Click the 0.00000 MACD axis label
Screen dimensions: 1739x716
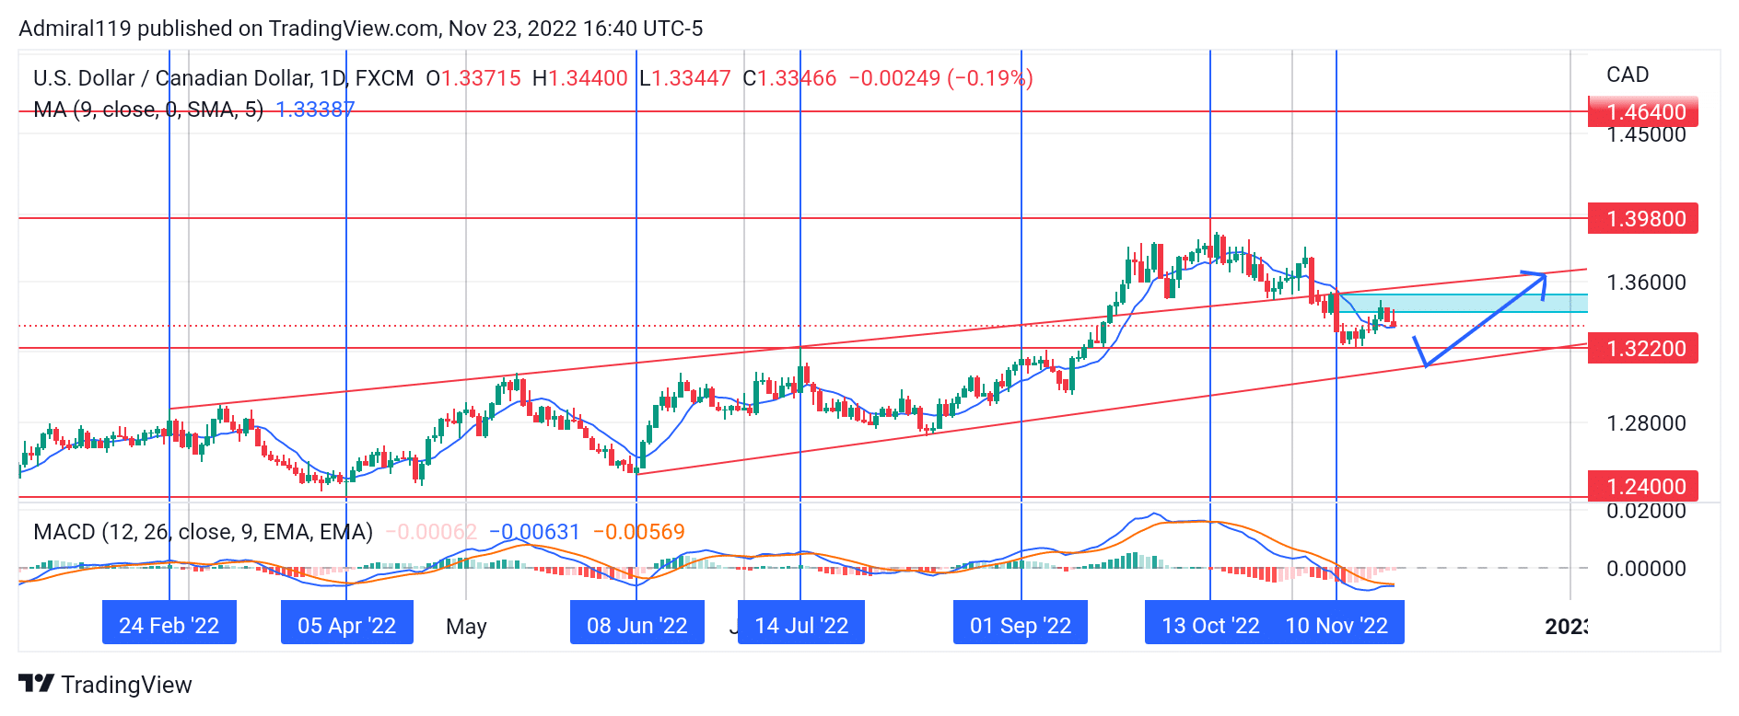click(x=1646, y=569)
